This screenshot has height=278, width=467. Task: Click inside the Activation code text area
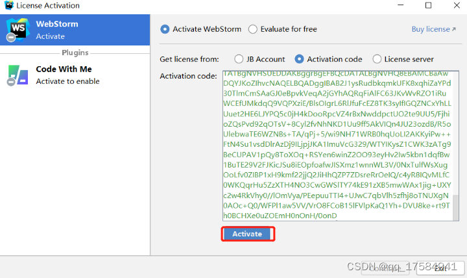click(341, 146)
